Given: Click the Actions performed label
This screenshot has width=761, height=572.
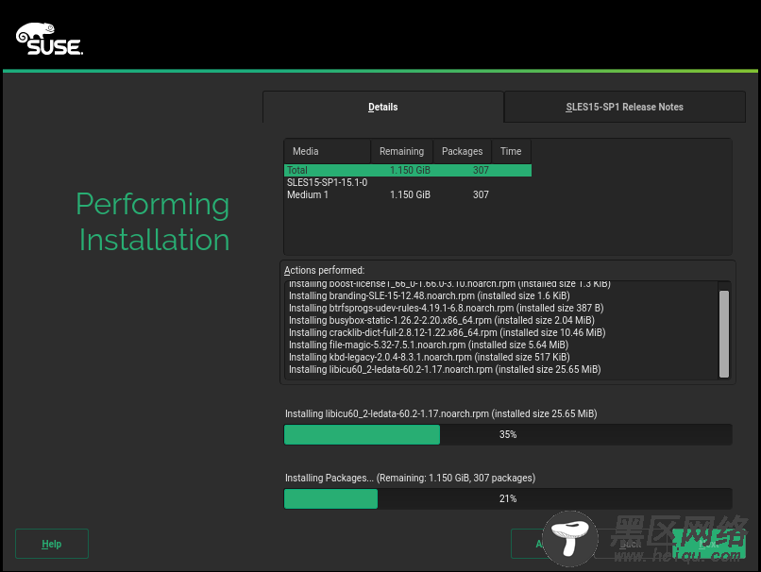Looking at the screenshot, I should (324, 270).
